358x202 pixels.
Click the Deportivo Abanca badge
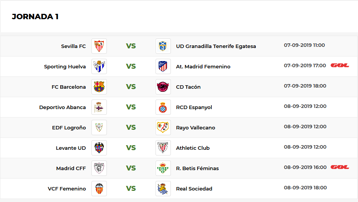[x=99, y=107]
